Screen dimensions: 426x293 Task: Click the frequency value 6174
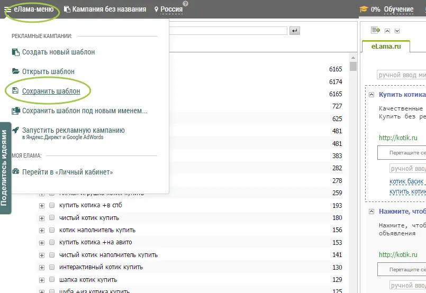[x=336, y=82]
